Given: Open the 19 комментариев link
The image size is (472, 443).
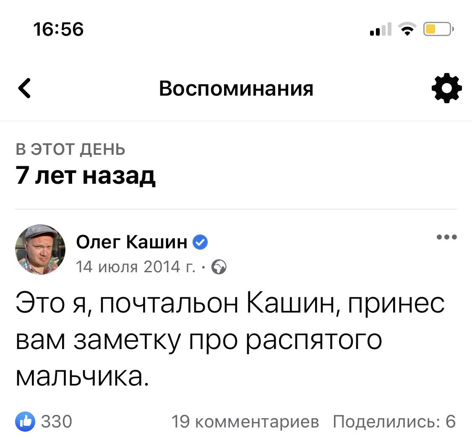Looking at the screenshot, I should [x=245, y=422].
